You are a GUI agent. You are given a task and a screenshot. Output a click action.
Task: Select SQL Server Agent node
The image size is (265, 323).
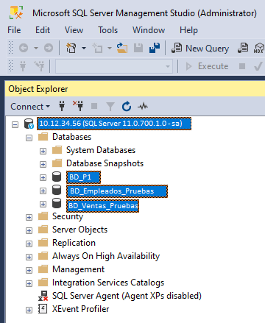[x=127, y=296]
